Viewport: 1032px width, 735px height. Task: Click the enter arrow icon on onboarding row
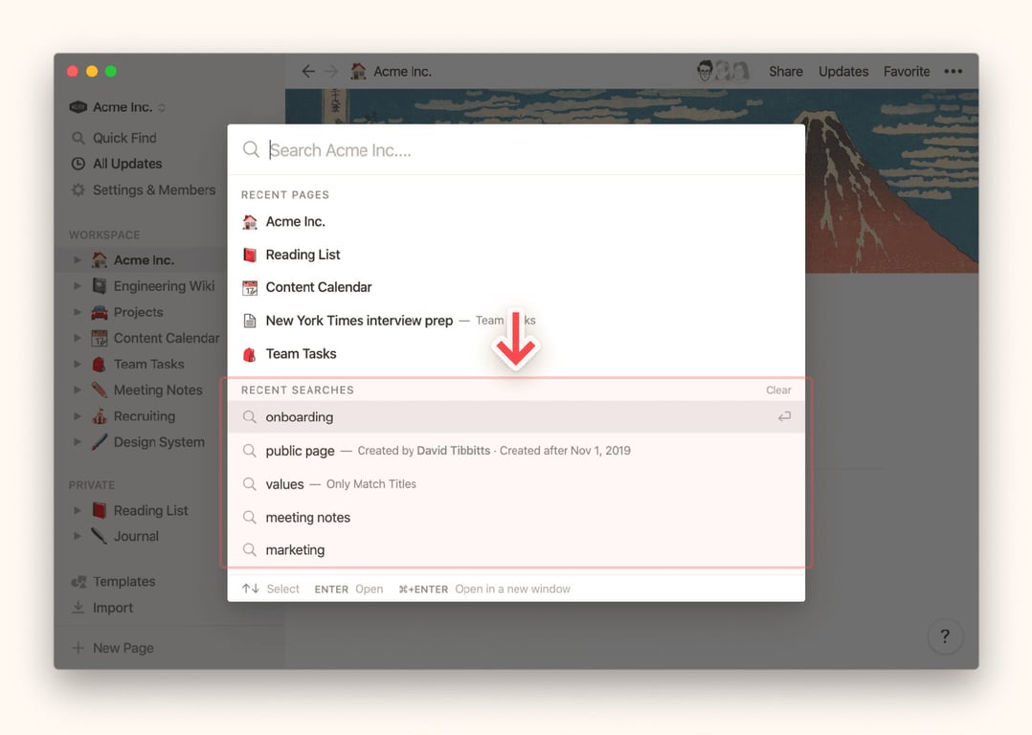click(784, 416)
